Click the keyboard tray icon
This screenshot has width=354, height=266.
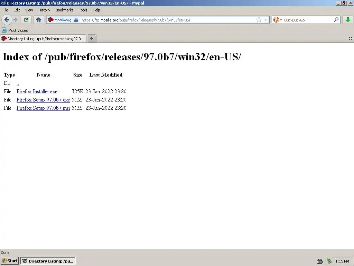[x=320, y=261]
